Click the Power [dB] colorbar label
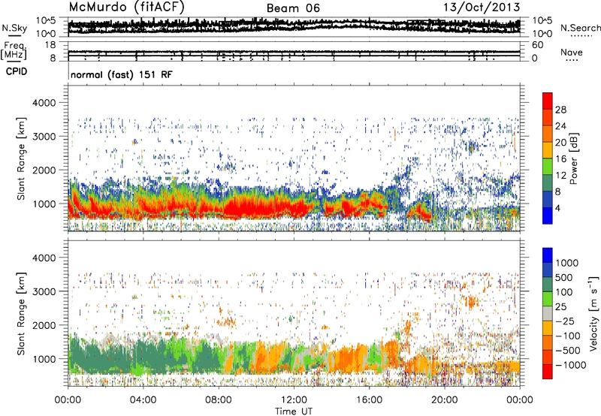 coord(573,158)
